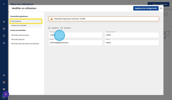Click the purple recording circle button
172x100 pixels.
(6, 94)
